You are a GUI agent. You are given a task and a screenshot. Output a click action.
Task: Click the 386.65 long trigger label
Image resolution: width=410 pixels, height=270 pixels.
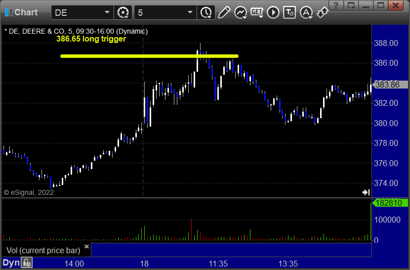(91, 39)
